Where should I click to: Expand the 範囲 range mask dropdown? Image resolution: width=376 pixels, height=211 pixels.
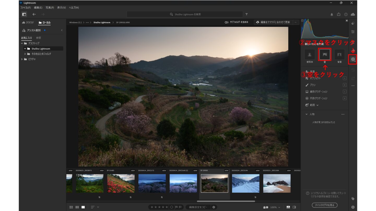click(x=318, y=105)
